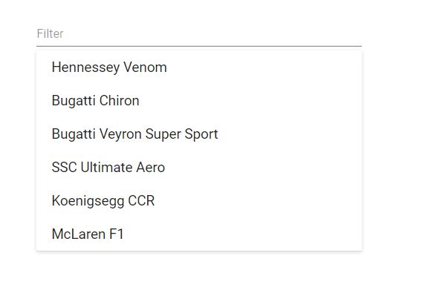Focus the text box labeled Filter
This screenshot has height=293, width=422.
click(x=199, y=34)
